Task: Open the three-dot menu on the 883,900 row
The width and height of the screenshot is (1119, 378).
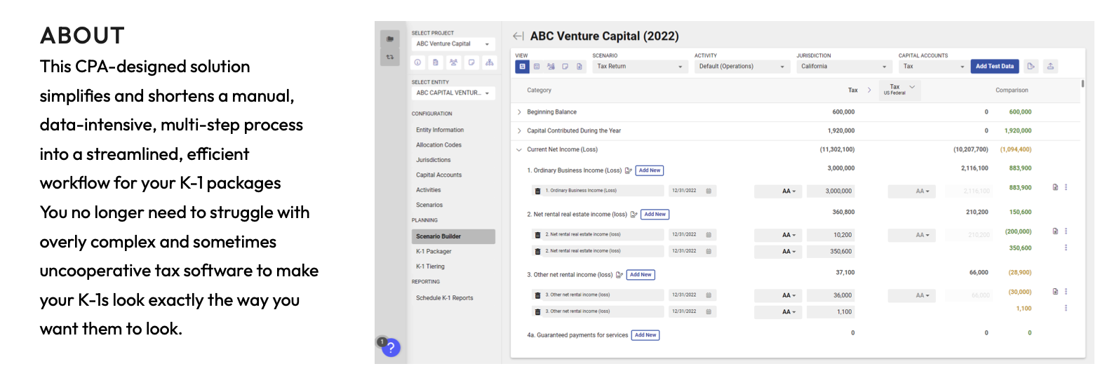Action: coord(1066,187)
